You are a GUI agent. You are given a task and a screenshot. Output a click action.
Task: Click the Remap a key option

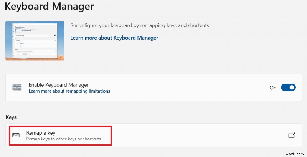[154, 135]
